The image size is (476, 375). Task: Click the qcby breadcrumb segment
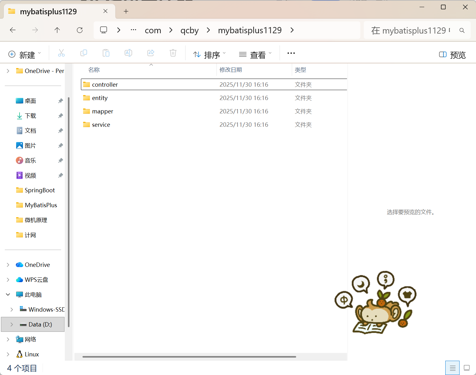click(x=189, y=30)
